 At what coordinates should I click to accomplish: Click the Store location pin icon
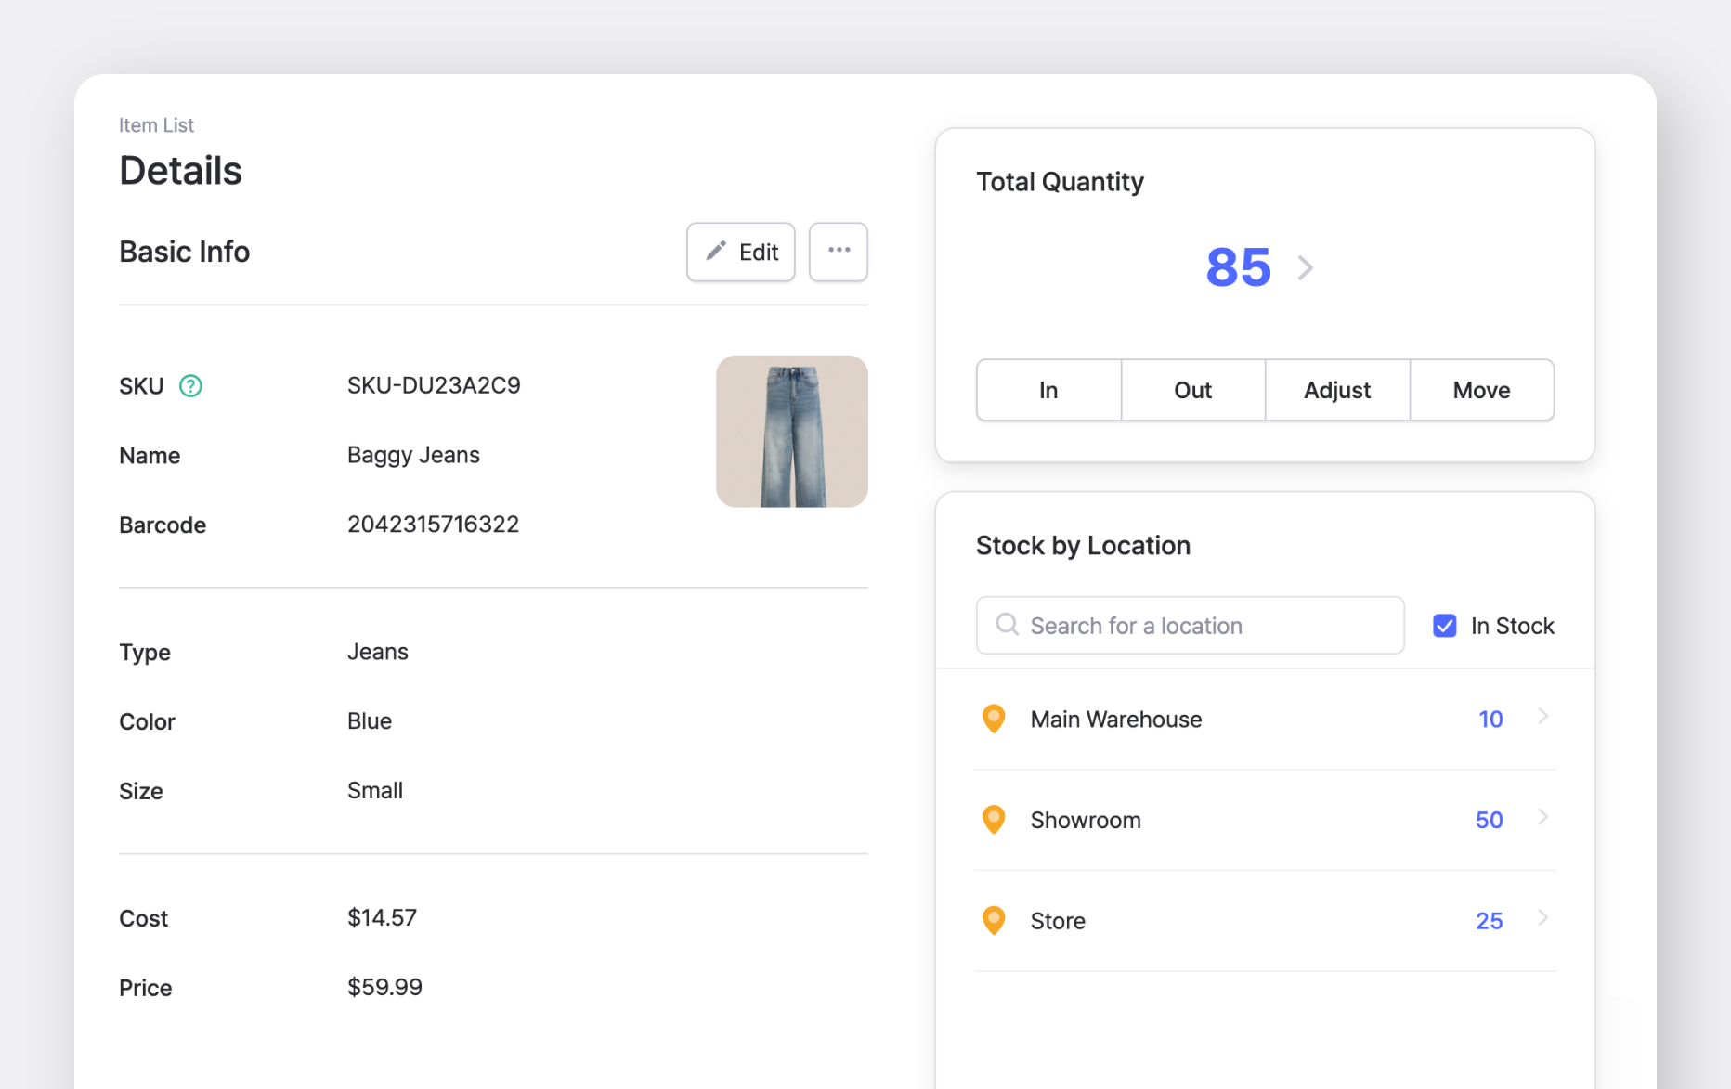(x=994, y=920)
